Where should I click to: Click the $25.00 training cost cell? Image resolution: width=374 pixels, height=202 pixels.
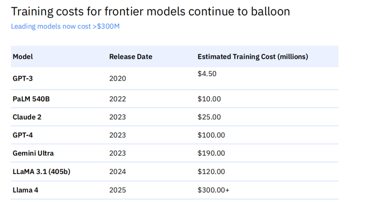click(x=209, y=117)
